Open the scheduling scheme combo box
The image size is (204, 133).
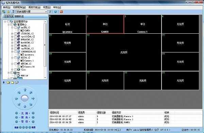click(x=32, y=12)
